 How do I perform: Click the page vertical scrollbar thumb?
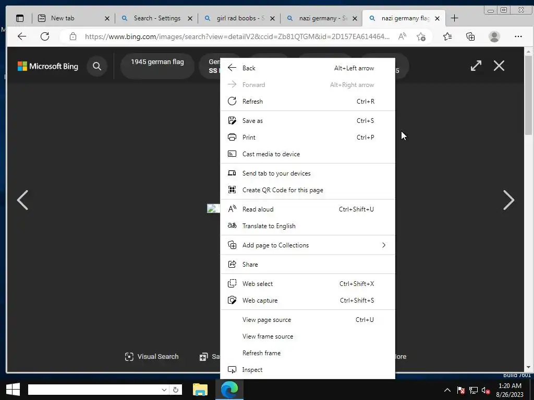pos(528,95)
